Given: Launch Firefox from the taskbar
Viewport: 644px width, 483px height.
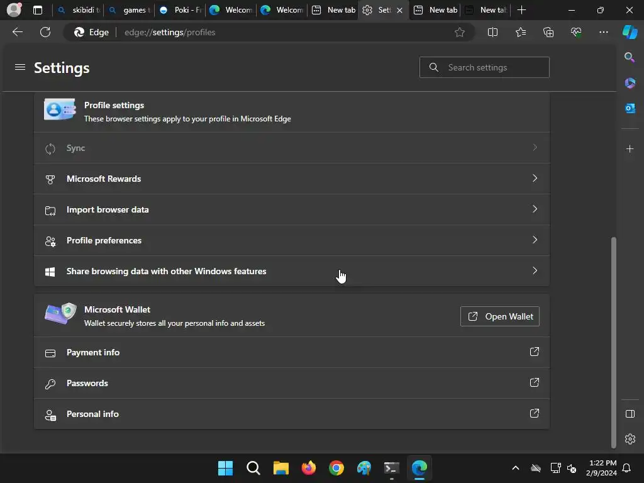Looking at the screenshot, I should 308,468.
